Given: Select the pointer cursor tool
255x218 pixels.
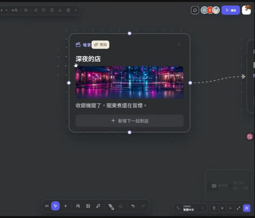Looking at the screenshot, I should (55, 206).
